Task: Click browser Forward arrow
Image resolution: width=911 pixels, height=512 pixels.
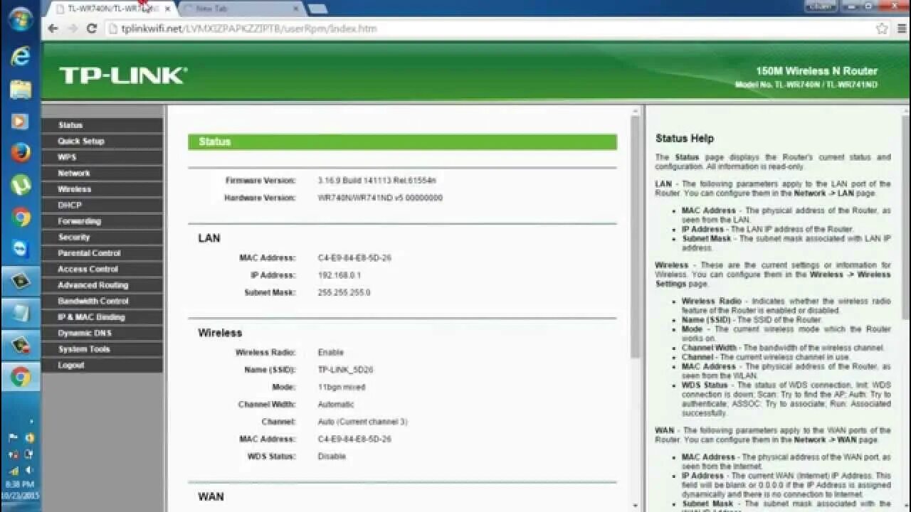Action: (72, 28)
